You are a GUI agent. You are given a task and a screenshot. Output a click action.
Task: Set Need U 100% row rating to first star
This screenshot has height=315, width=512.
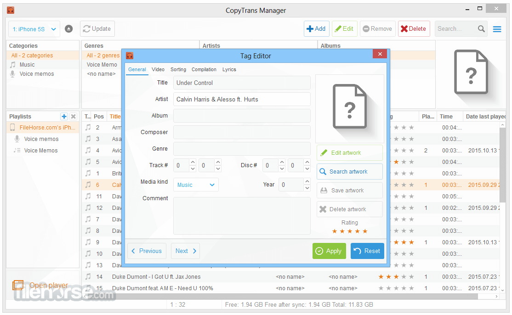(x=381, y=288)
